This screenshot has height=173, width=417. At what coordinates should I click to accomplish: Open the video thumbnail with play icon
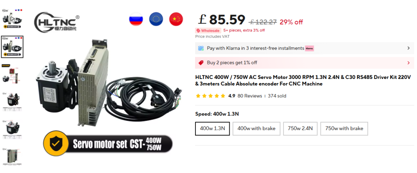12,17
